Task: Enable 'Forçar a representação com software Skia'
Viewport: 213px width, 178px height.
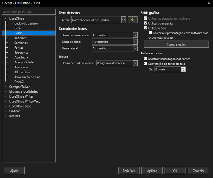Action: pyautogui.click(x=150, y=33)
